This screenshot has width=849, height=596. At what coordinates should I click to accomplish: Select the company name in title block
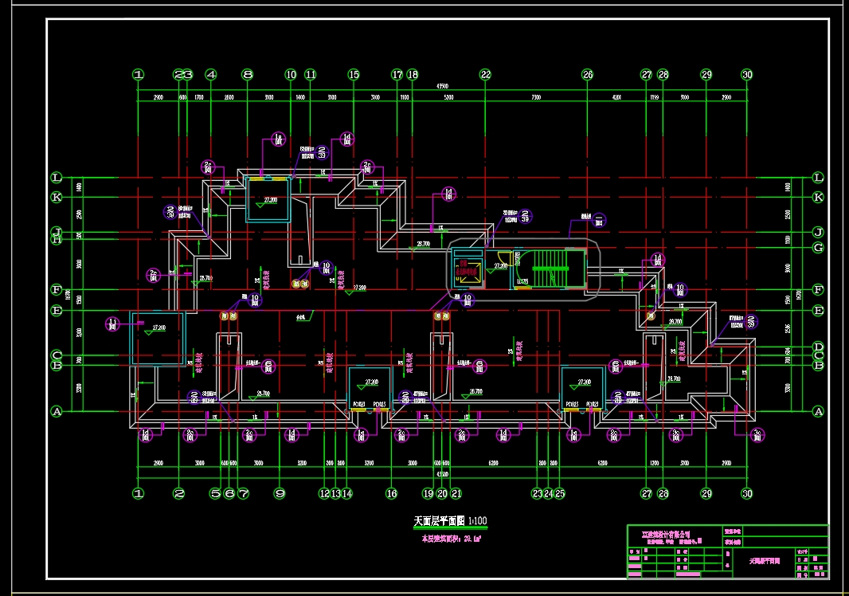pyautogui.click(x=666, y=534)
